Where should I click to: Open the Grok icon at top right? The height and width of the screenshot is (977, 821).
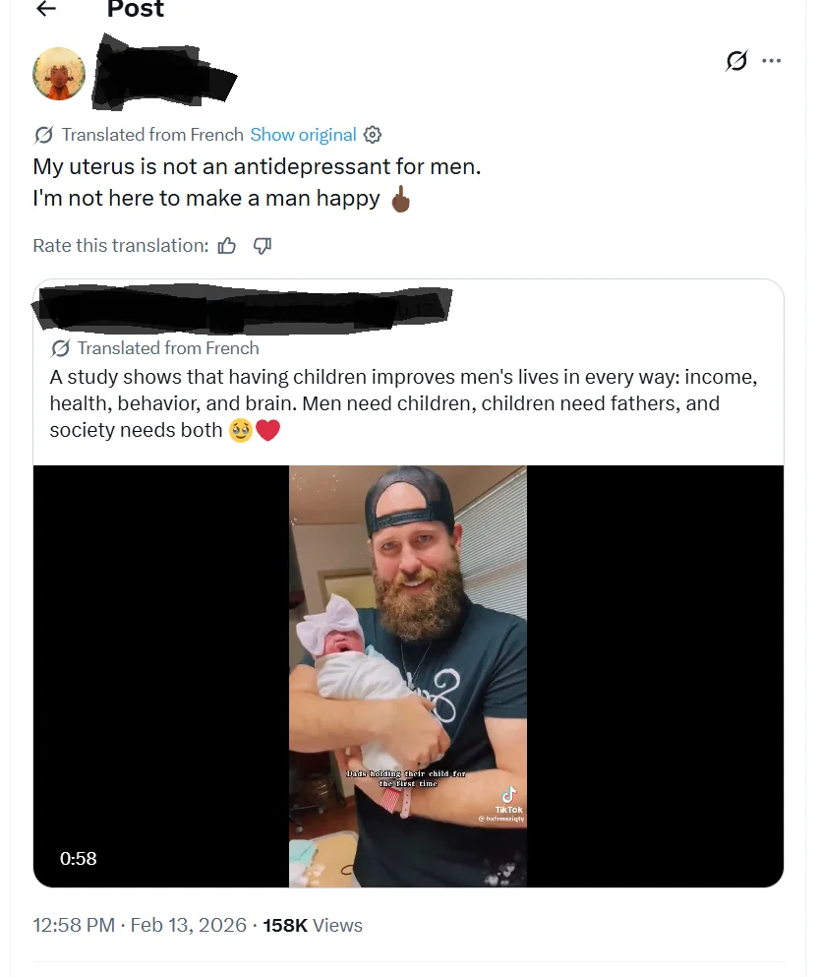[735, 61]
